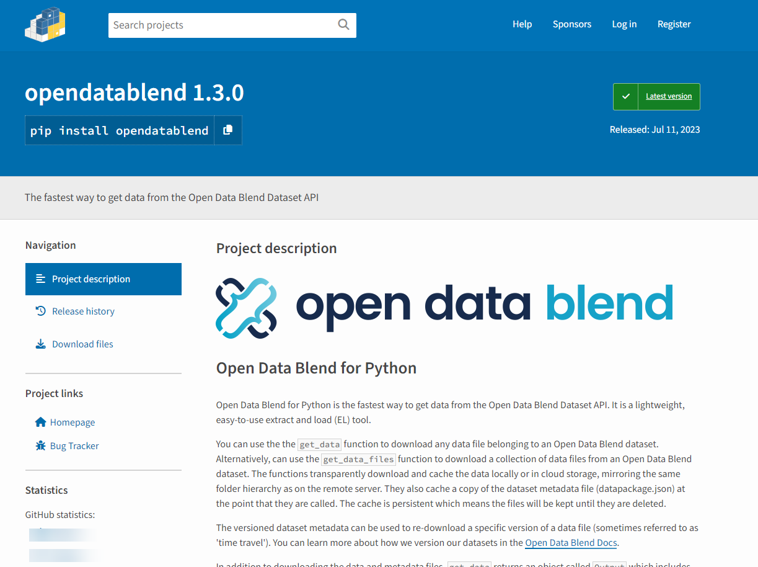Go to Register
Image resolution: width=758 pixels, height=567 pixels.
coord(674,24)
